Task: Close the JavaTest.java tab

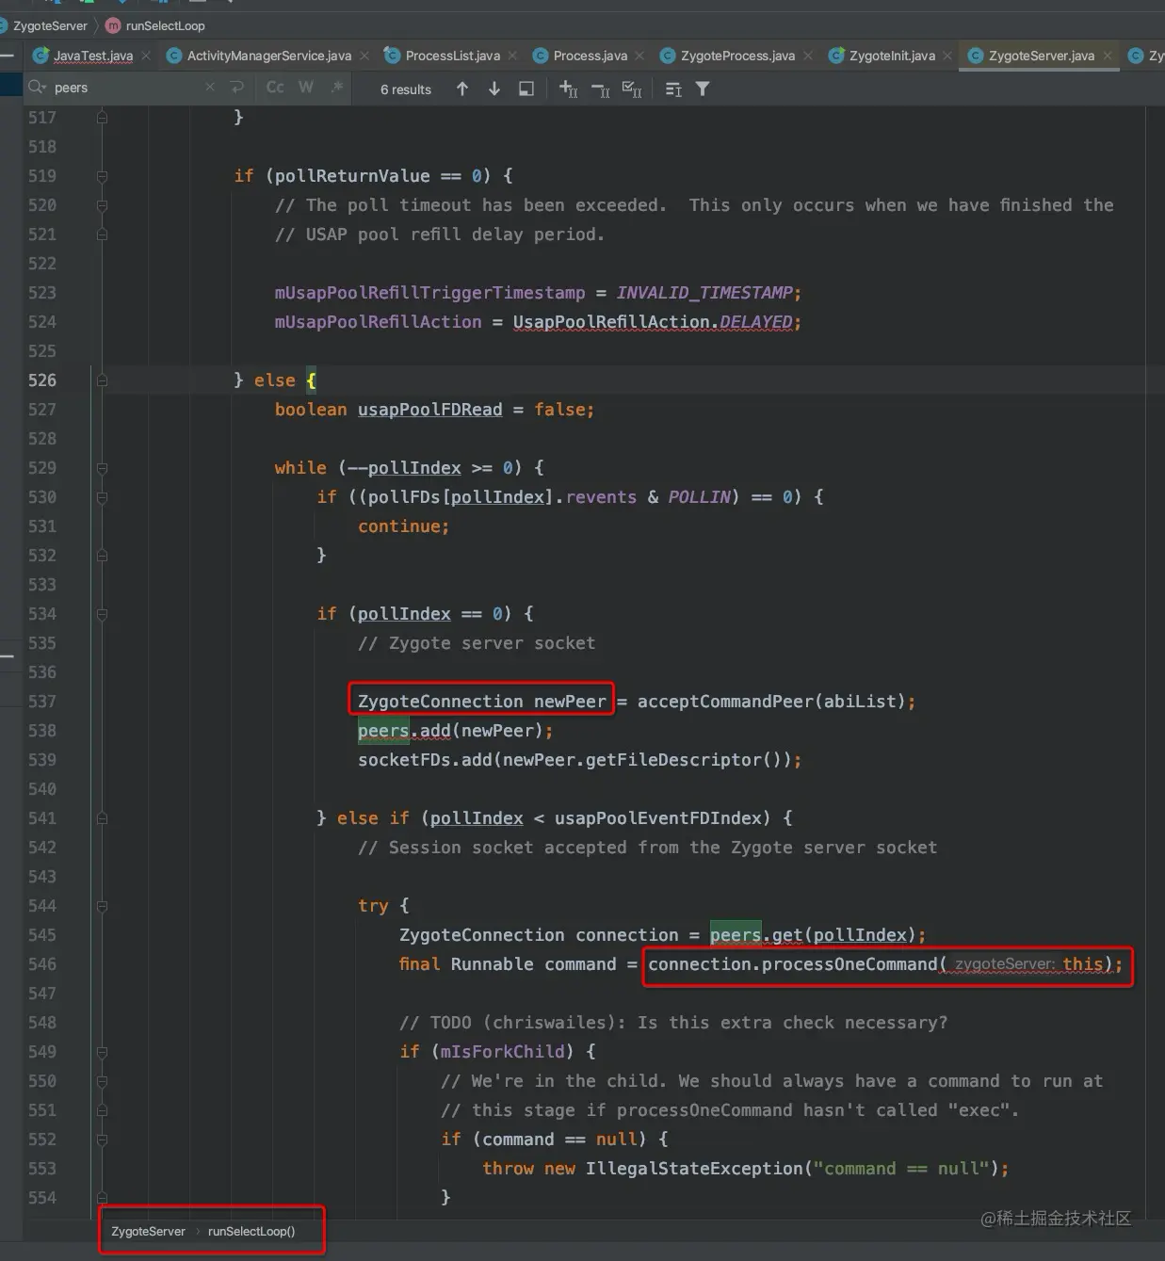Action: [x=146, y=56]
